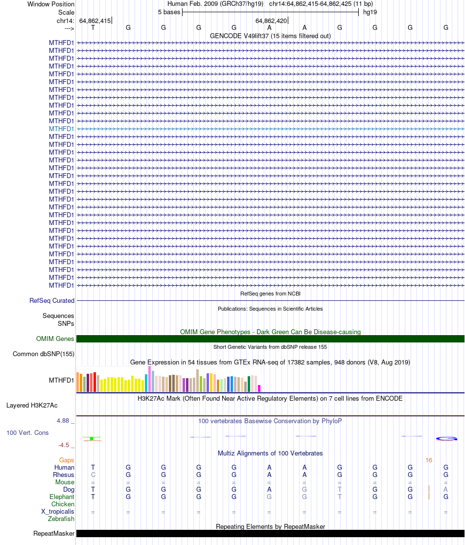Click the Human species label
Image resolution: width=465 pixels, height=545 pixels.
(x=64, y=468)
